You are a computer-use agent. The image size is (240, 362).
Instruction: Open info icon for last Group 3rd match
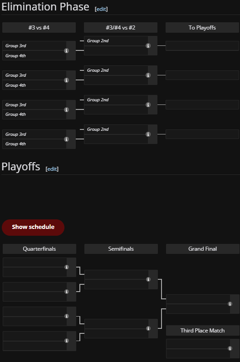click(66, 139)
